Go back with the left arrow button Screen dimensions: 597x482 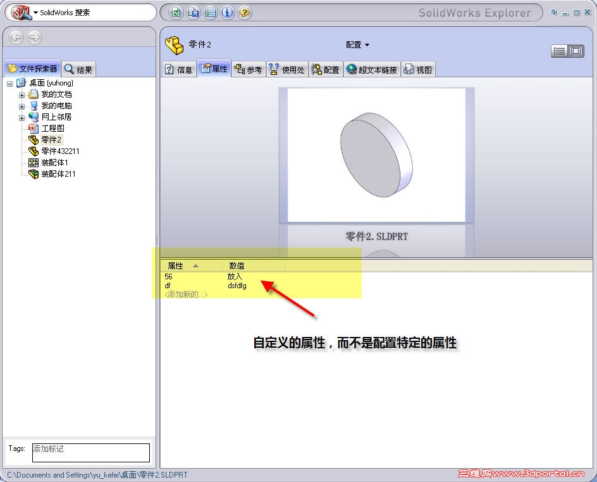pyautogui.click(x=16, y=37)
